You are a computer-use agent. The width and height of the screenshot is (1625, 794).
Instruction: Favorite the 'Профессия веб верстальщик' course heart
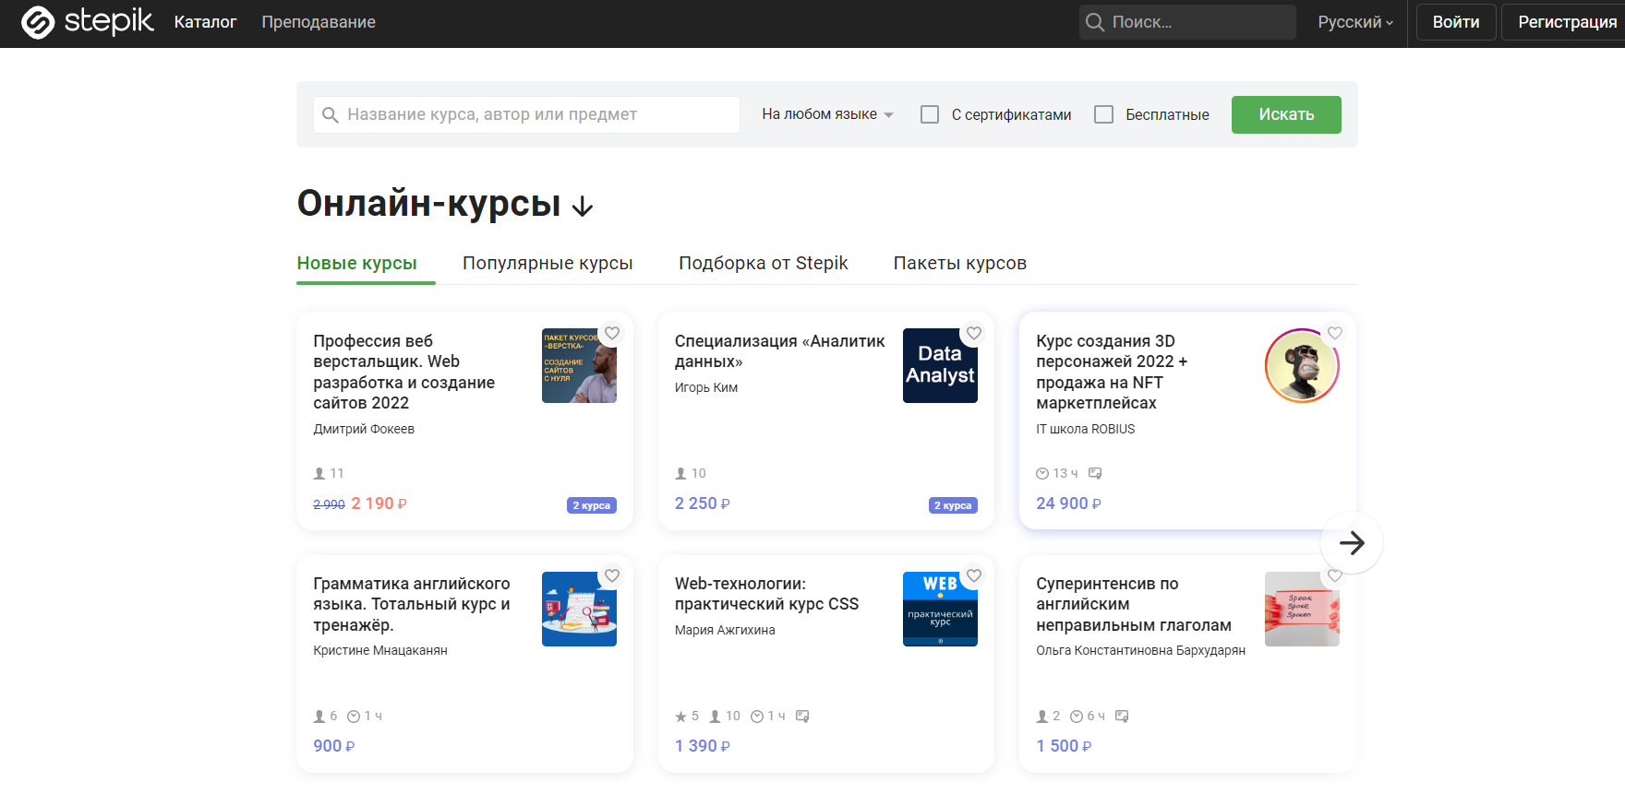612,333
